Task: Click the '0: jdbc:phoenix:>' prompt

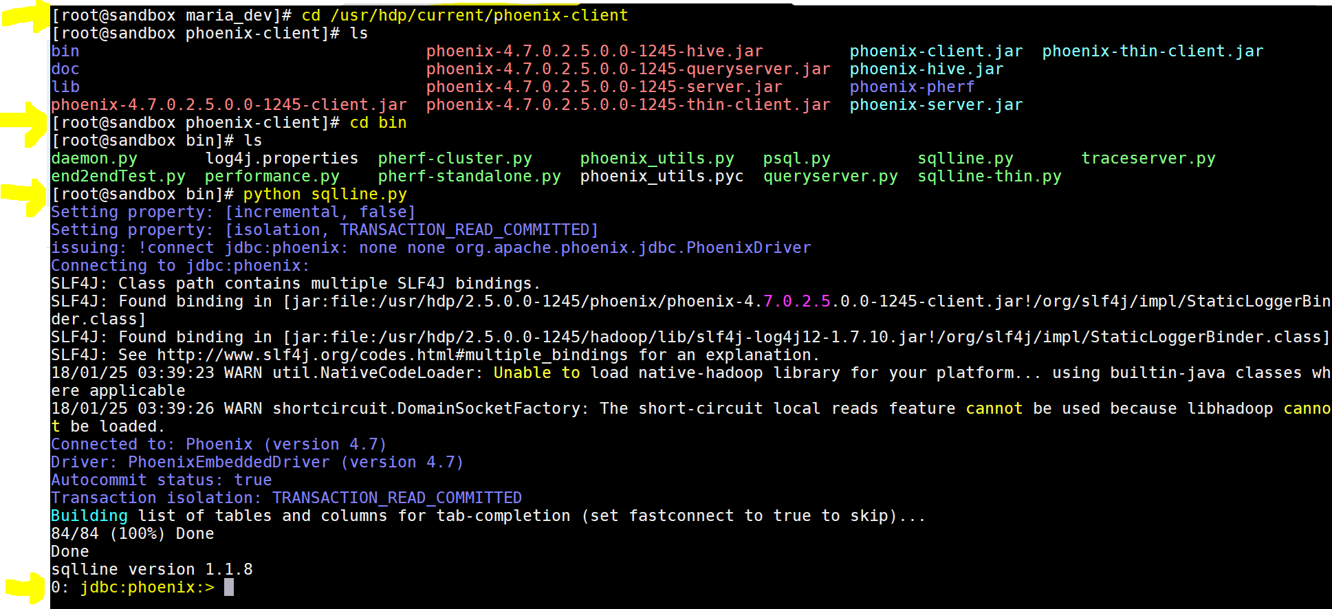Action: [133, 588]
